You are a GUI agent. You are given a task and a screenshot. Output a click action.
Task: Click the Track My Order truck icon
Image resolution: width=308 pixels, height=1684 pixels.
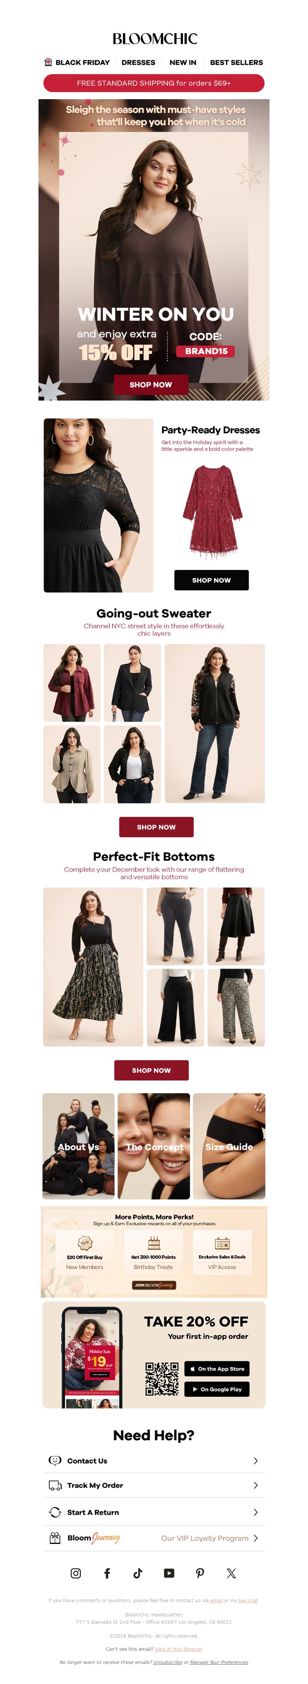pos(55,1485)
